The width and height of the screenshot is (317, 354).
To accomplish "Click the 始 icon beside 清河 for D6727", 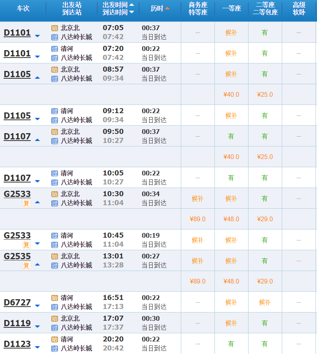I will coord(54,298).
